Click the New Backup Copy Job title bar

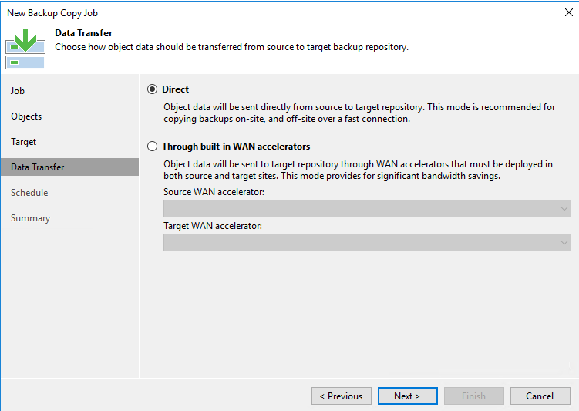tap(281, 13)
